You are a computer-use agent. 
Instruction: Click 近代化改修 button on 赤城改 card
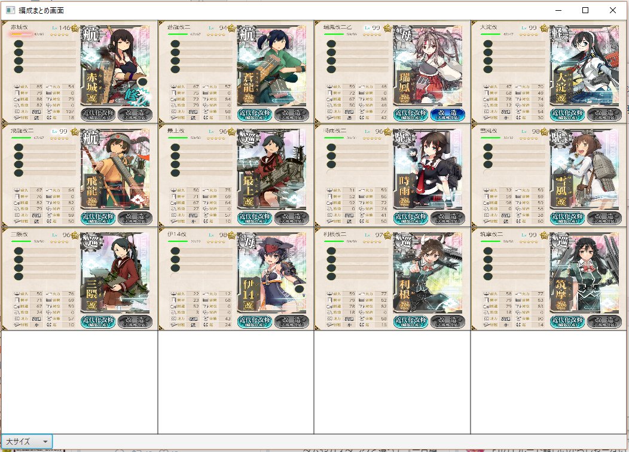coord(98,114)
